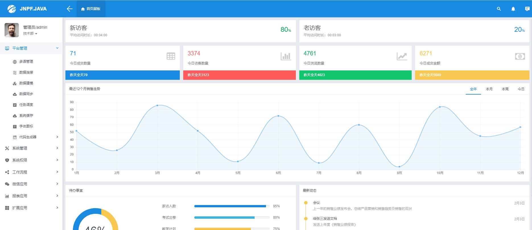The image size is (532, 230).
Task: Click the 80% new visitor value
Action: 286,30
